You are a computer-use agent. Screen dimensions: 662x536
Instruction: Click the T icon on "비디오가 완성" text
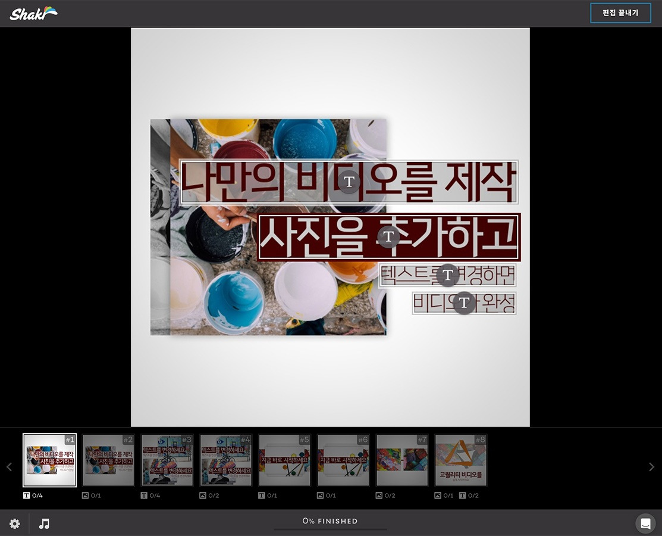coord(463,303)
